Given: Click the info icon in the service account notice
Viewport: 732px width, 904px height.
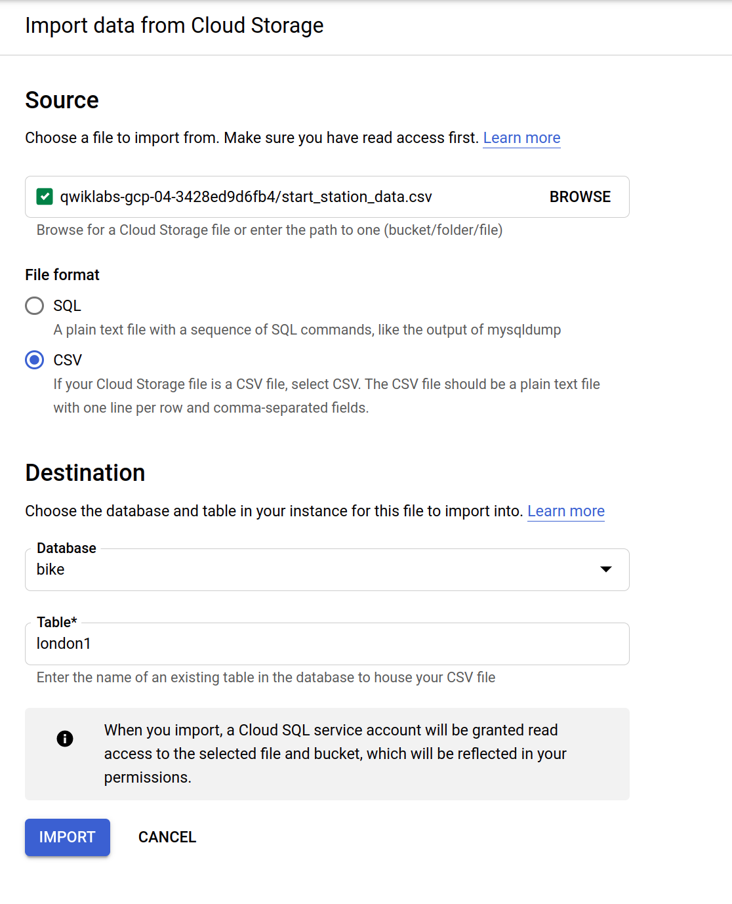Looking at the screenshot, I should (x=65, y=739).
